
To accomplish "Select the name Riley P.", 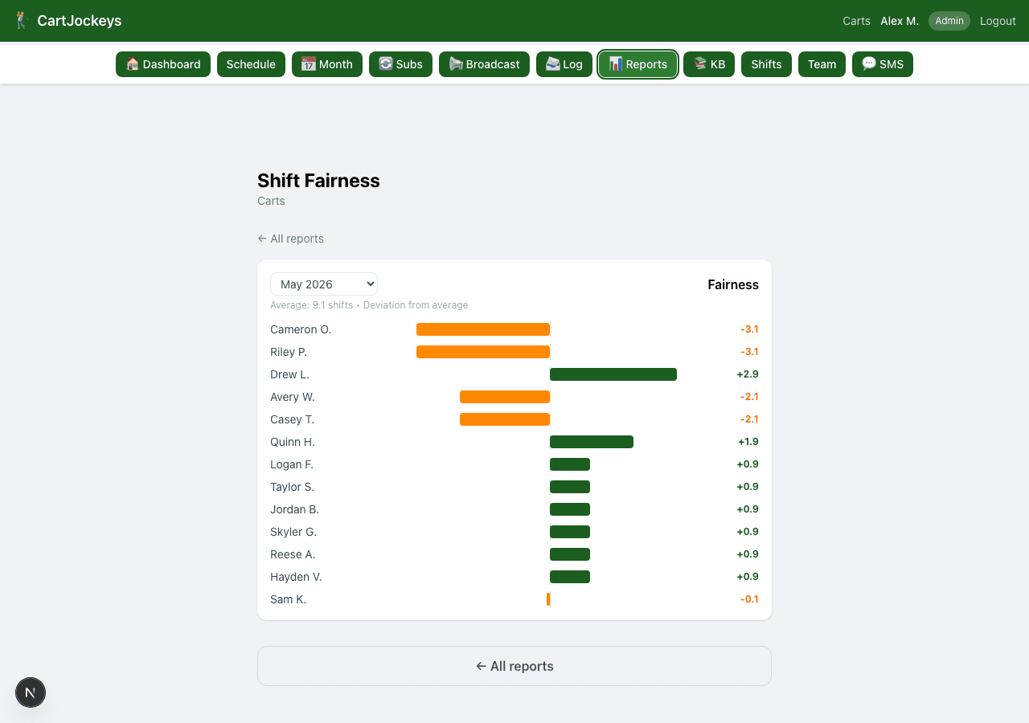I will pos(289,352).
